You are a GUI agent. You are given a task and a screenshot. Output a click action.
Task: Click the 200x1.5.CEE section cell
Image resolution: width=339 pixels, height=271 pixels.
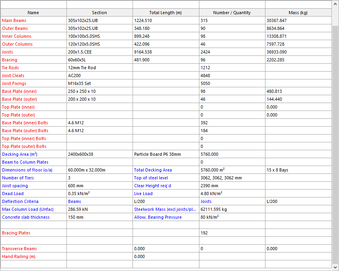coord(99,52)
